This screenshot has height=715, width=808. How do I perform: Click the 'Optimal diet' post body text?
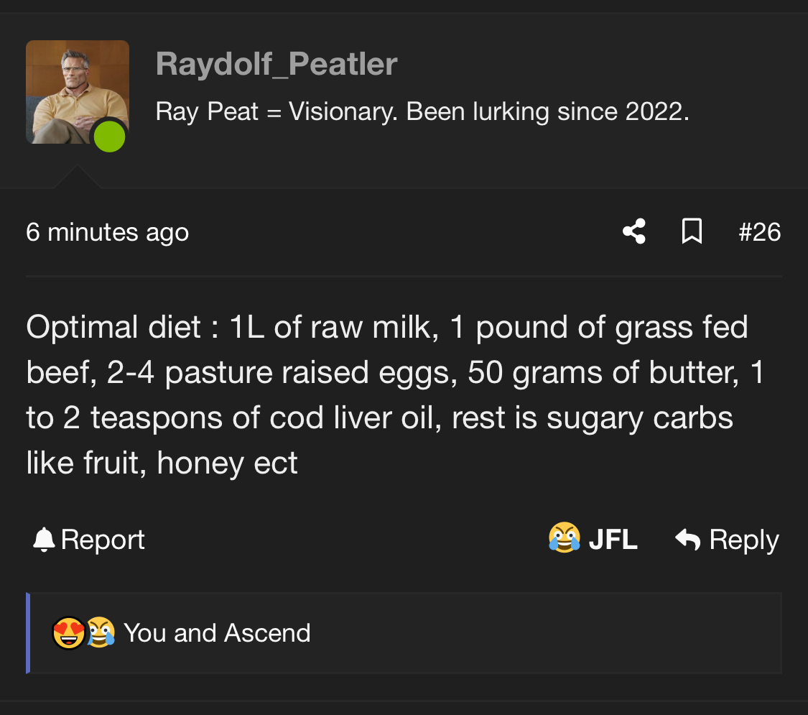pyautogui.click(x=395, y=395)
